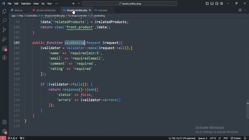249x140 pixels.
Task: Click 'required|email' string on line 106
Action: pyautogui.click(x=86, y=58)
